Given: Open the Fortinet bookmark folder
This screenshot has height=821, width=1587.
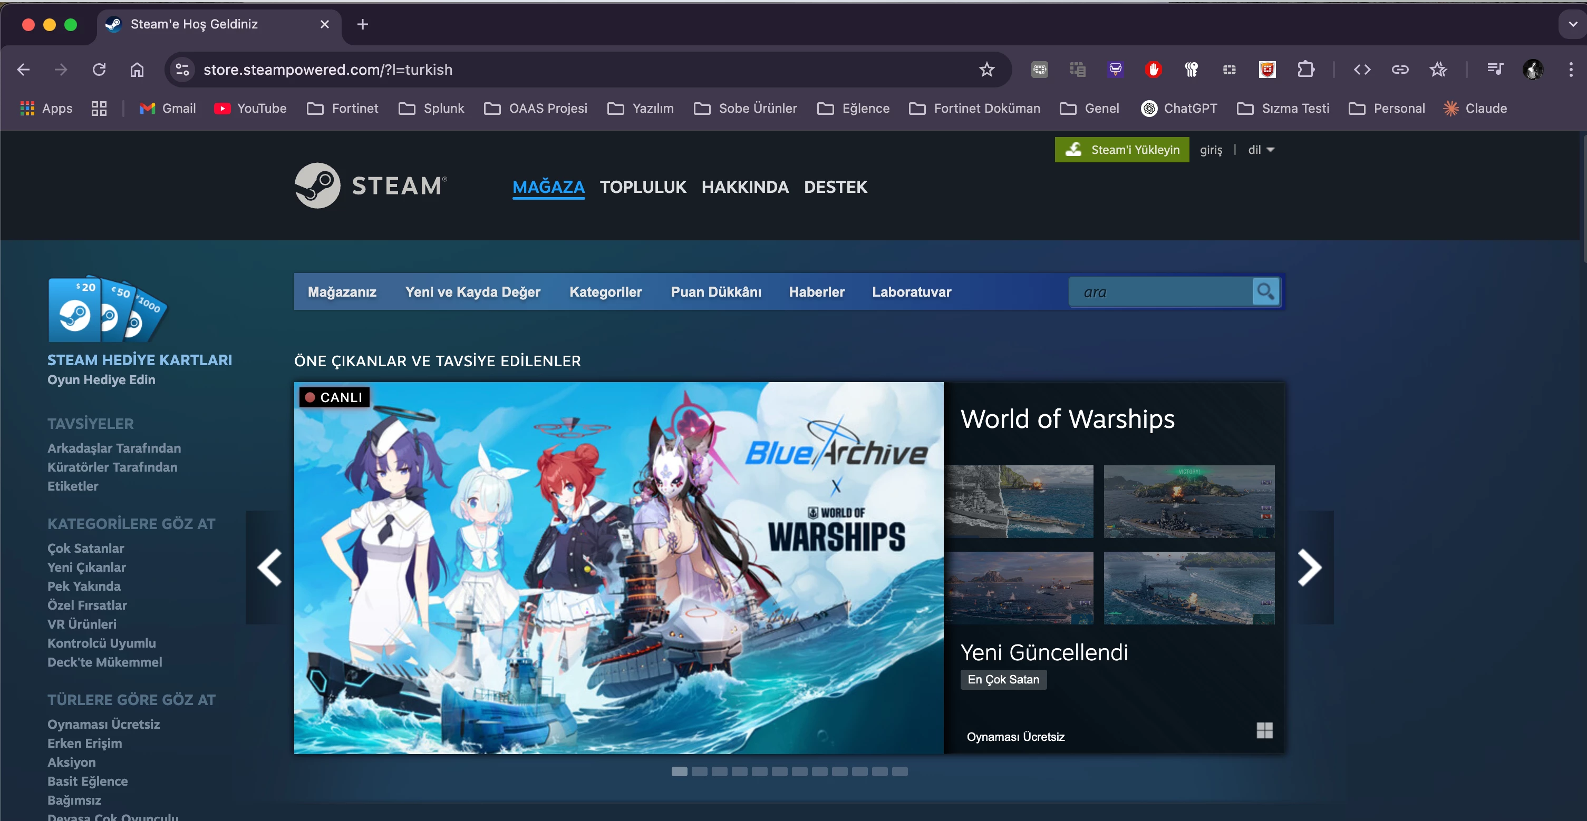Looking at the screenshot, I should click(x=343, y=109).
